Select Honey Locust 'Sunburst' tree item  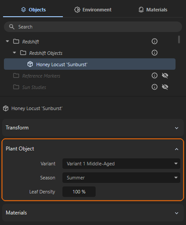point(90,64)
